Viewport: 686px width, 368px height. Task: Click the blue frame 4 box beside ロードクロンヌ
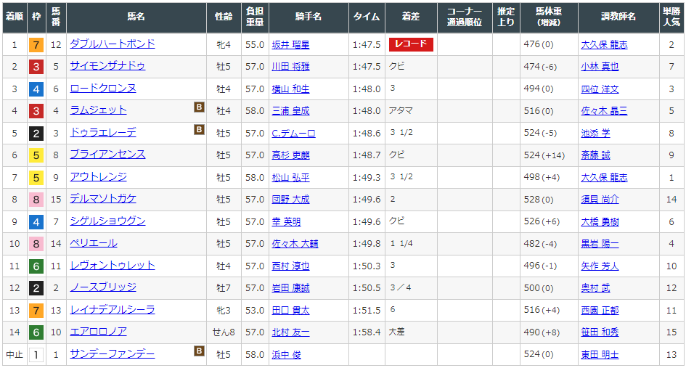[x=36, y=89]
